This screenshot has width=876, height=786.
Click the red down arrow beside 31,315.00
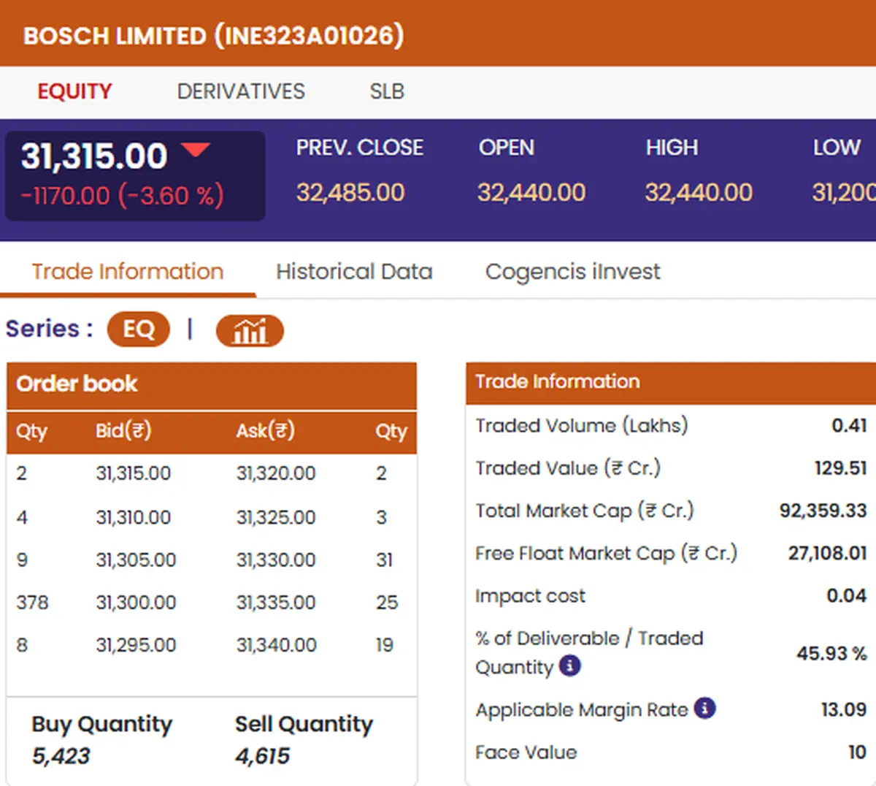point(196,150)
